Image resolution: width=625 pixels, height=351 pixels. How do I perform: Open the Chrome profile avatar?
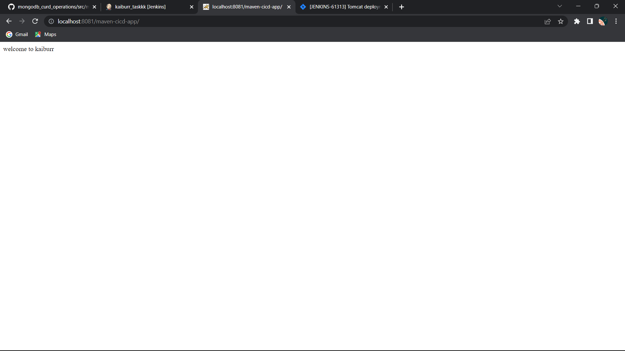603,21
